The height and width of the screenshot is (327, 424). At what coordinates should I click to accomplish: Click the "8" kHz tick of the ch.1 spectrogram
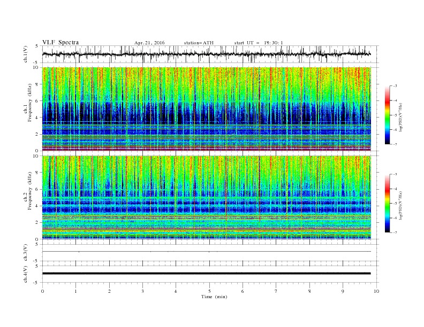pos(37,84)
